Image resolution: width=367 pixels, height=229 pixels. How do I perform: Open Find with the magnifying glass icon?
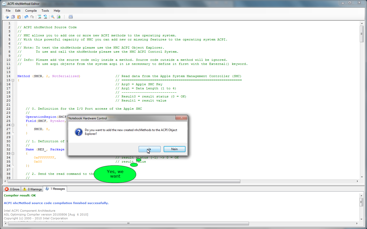click(53, 17)
